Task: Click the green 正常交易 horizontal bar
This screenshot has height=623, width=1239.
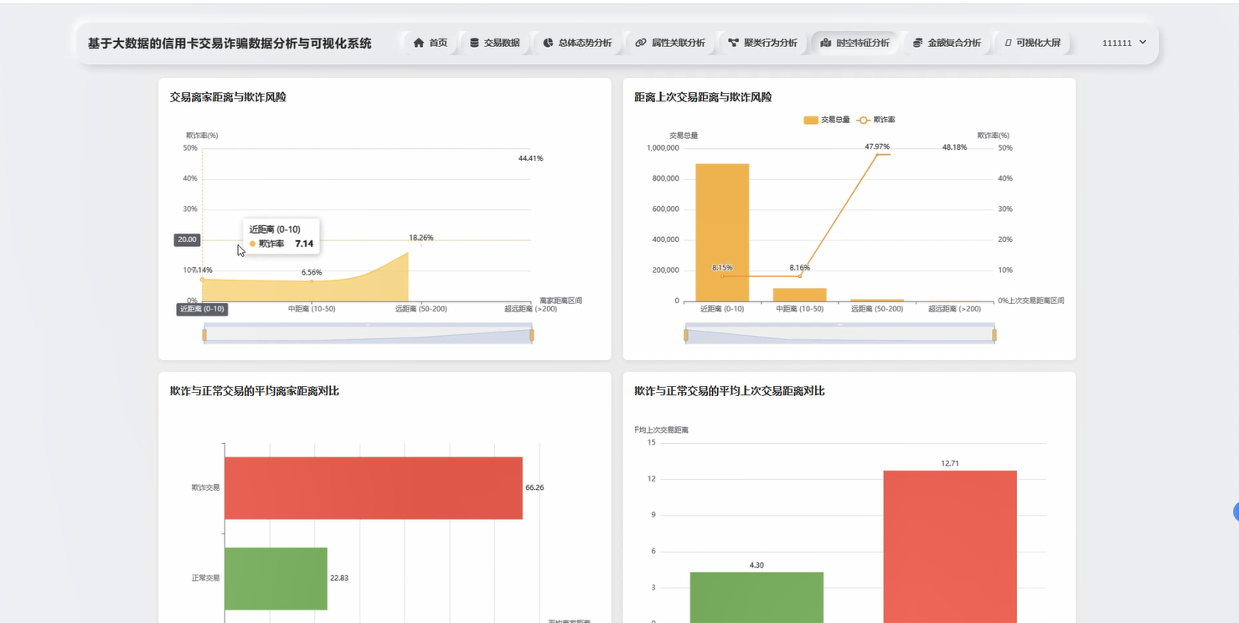Action: tap(276, 579)
